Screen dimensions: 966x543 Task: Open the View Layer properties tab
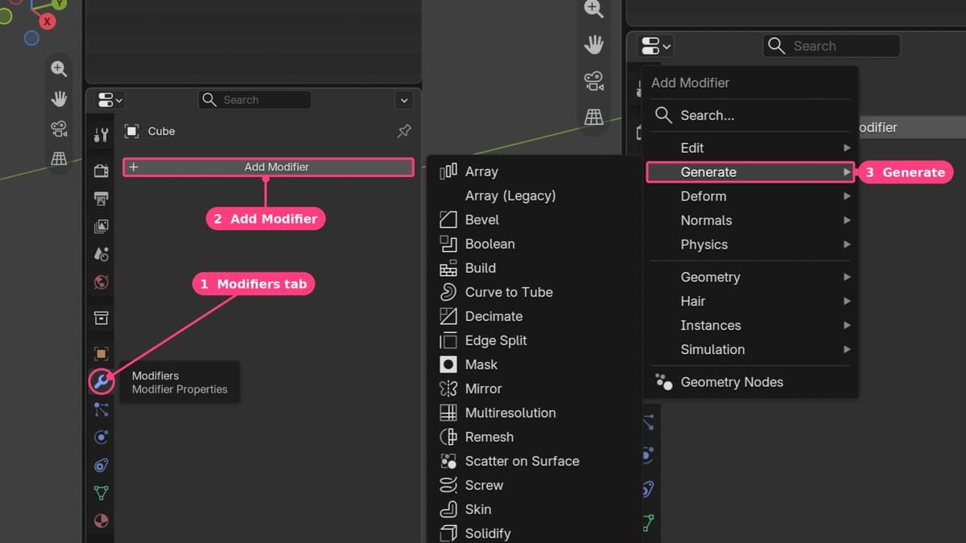tap(101, 226)
